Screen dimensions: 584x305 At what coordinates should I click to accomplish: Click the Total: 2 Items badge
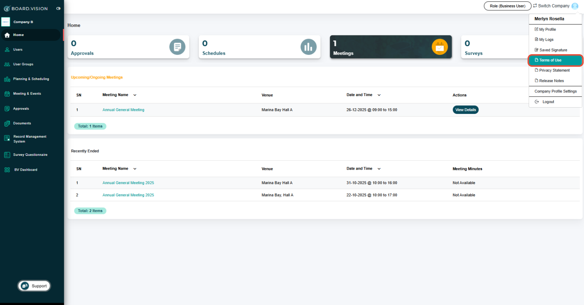click(x=90, y=211)
